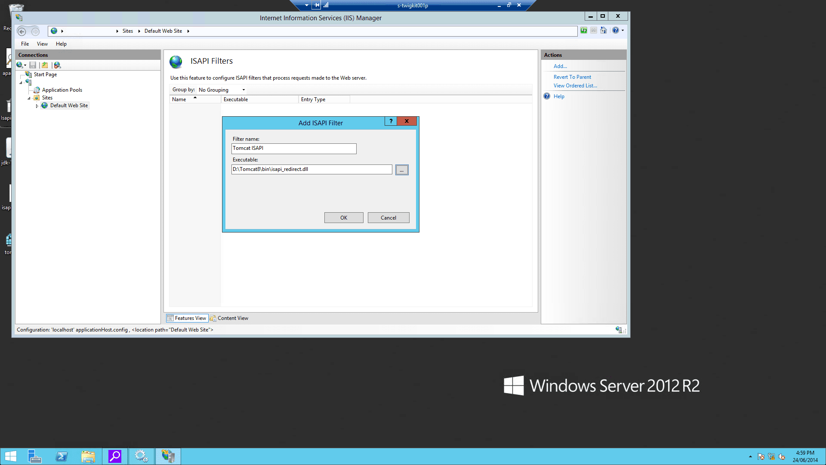The height and width of the screenshot is (465, 826).
Task: Click the browse ellipsis button for Executable
Action: pos(402,170)
